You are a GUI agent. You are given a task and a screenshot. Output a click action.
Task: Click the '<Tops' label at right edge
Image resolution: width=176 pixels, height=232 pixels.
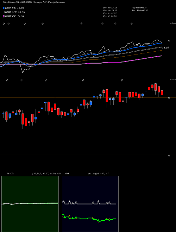[x=173, y=24]
